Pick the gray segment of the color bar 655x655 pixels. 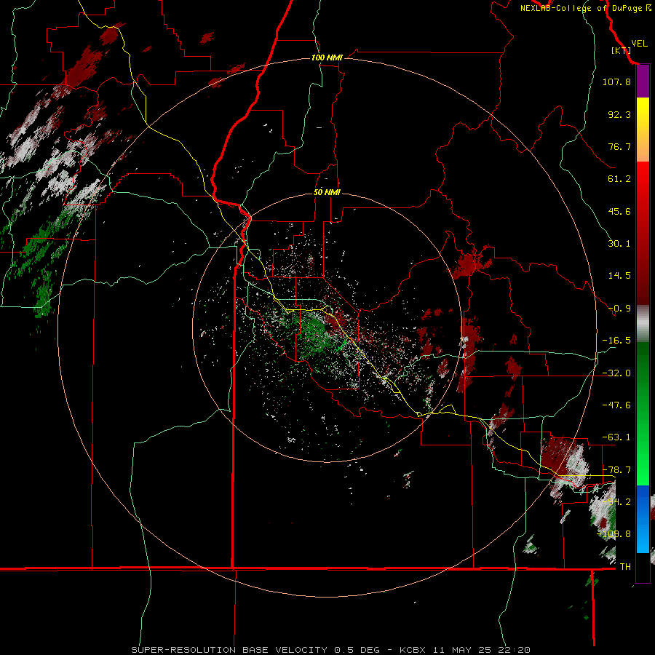click(643, 324)
